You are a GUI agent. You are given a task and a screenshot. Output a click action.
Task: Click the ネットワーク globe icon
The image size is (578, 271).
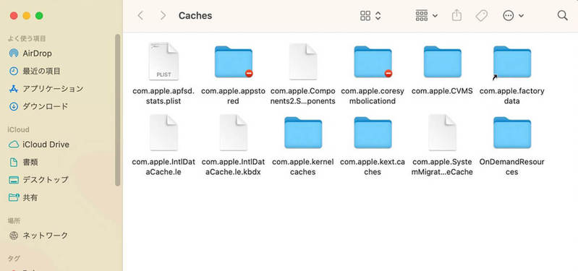14,236
